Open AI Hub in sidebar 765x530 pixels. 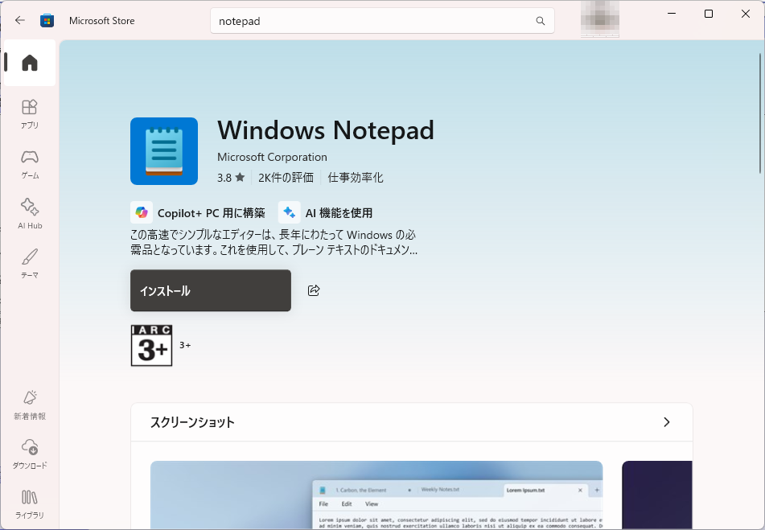pos(30,213)
